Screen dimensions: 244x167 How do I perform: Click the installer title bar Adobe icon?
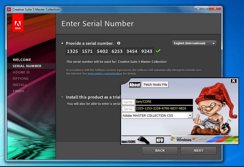[x=9, y=10]
